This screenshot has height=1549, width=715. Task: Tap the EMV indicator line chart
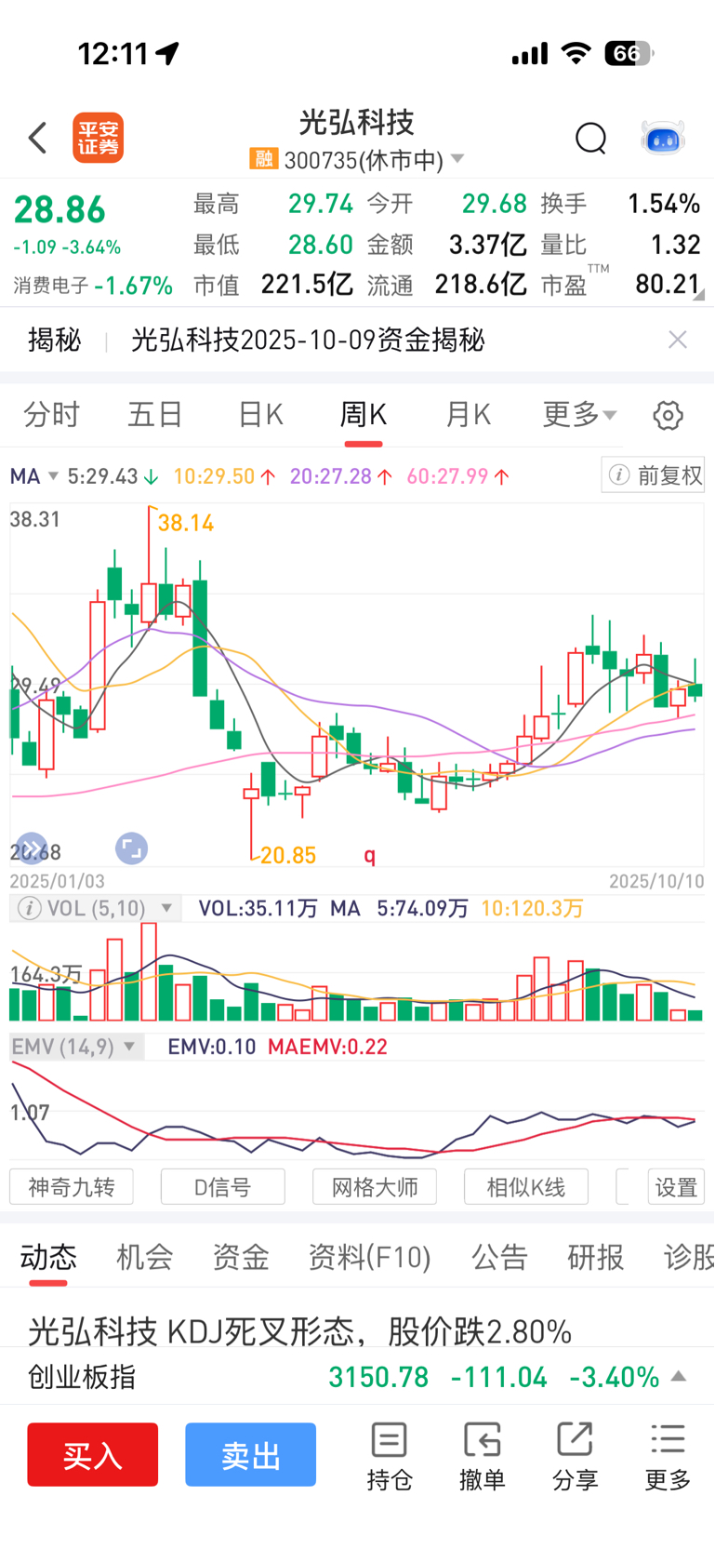point(357,1109)
